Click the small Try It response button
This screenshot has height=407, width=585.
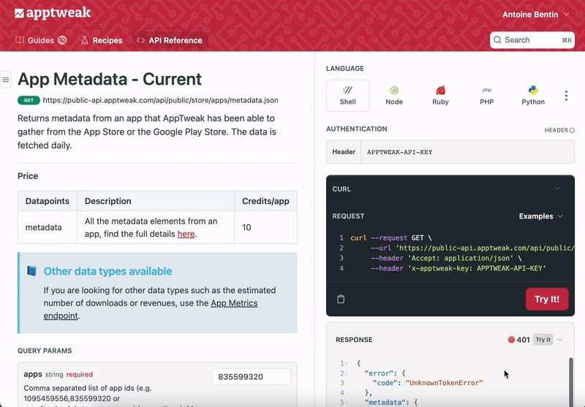tap(543, 340)
